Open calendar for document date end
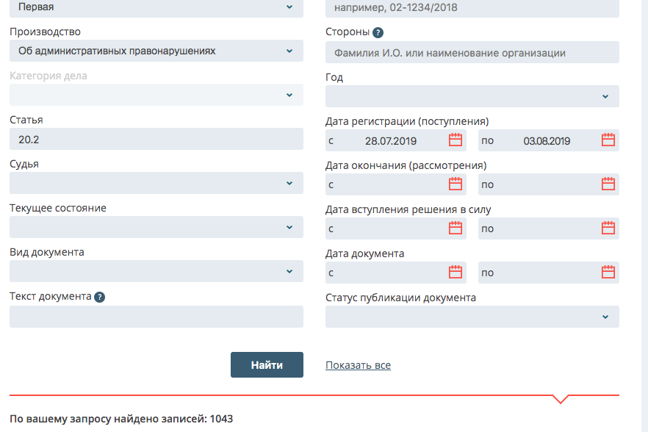This screenshot has width=648, height=432. click(x=608, y=272)
